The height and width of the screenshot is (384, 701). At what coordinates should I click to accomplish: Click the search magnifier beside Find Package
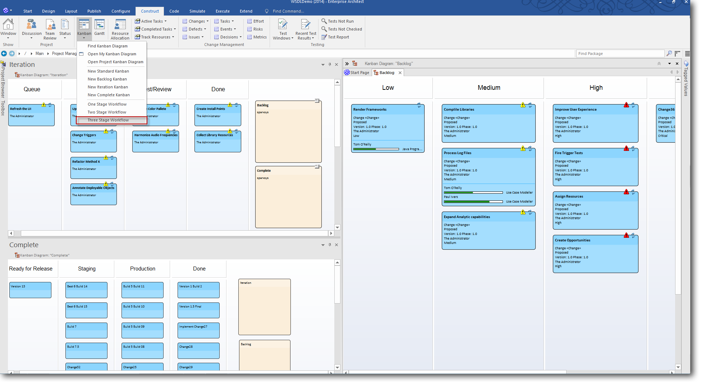pos(669,54)
